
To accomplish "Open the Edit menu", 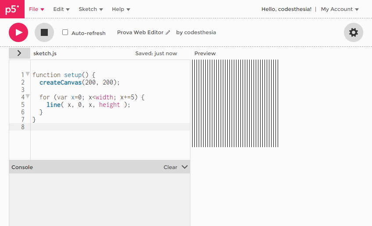I will click(x=61, y=9).
